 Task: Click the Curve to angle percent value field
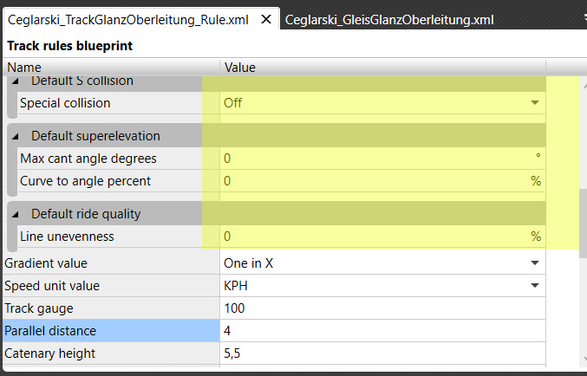coord(373,181)
